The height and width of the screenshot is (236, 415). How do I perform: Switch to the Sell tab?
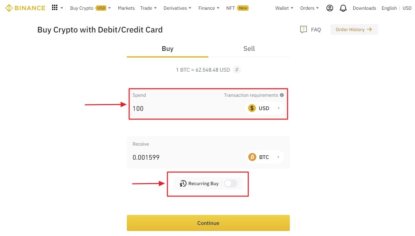(249, 49)
